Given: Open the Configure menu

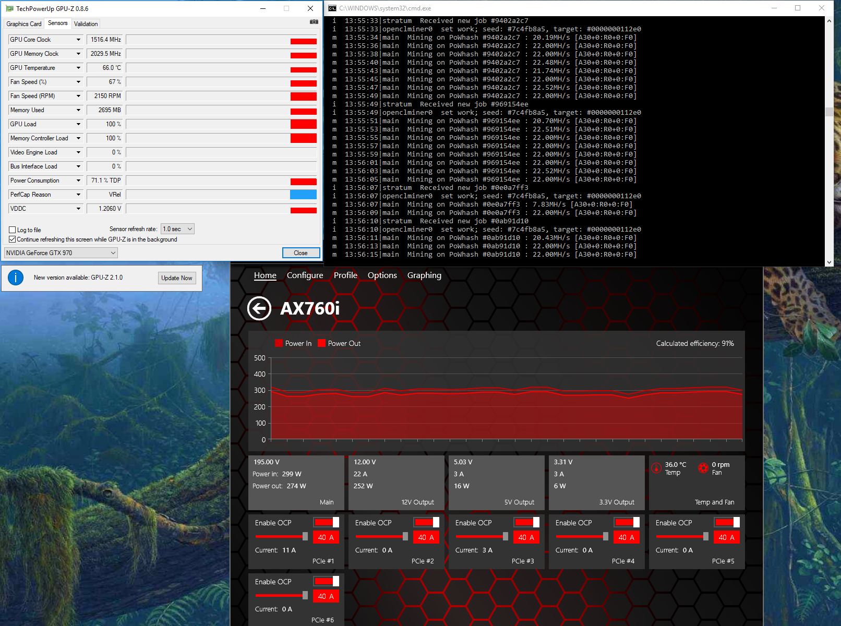Looking at the screenshot, I should click(305, 275).
